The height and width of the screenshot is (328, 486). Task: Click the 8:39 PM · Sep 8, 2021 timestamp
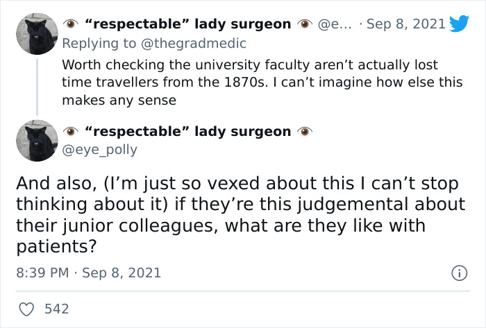(x=88, y=273)
